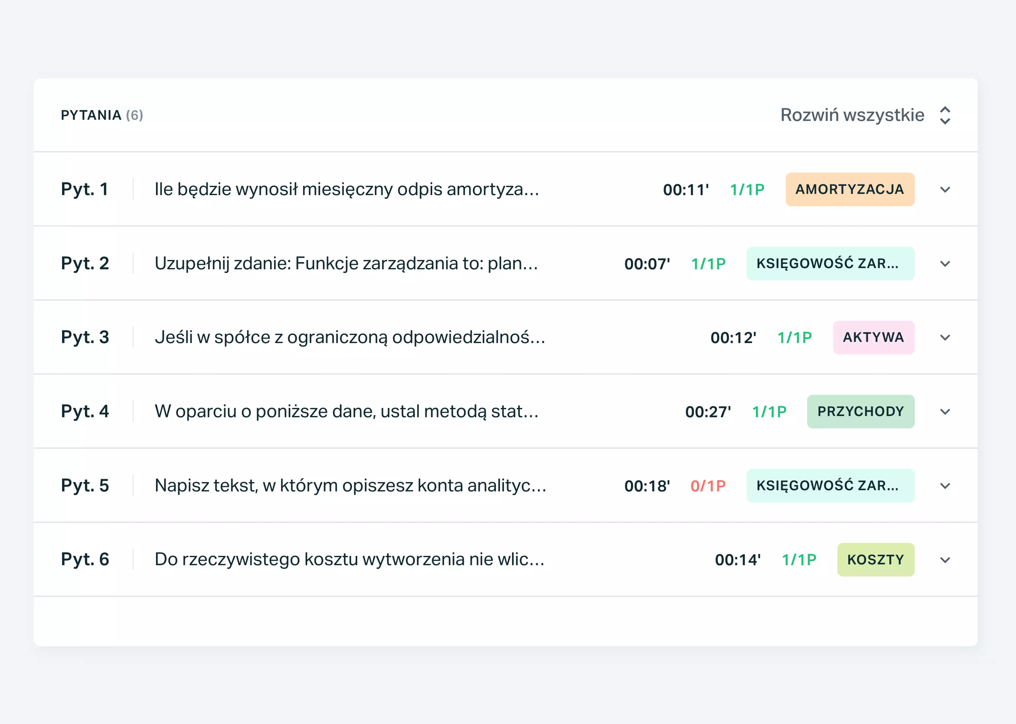Click the time 00:18' in Pyt. 5
This screenshot has height=724, width=1016.
pos(647,486)
